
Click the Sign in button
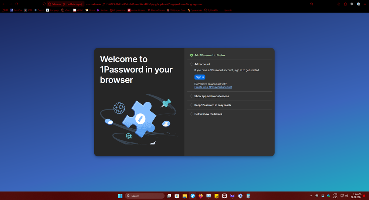coord(200,77)
